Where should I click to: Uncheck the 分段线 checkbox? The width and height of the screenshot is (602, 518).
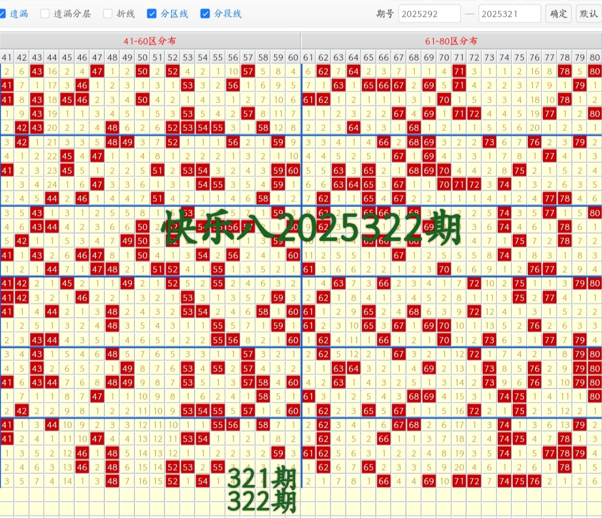point(205,14)
